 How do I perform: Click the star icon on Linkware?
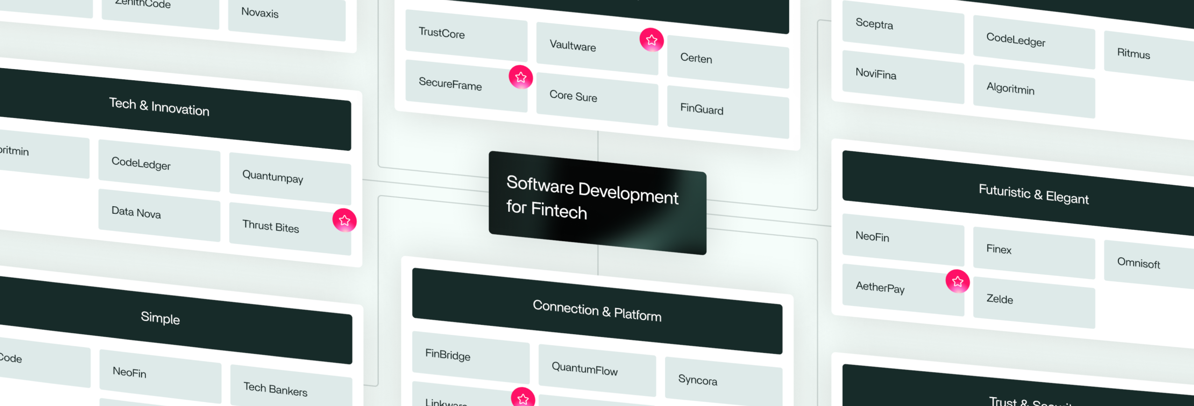[x=523, y=398]
